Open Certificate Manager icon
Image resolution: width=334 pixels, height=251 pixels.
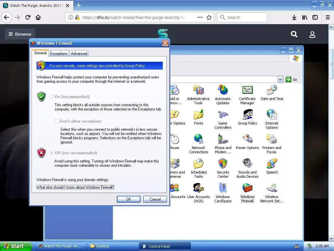click(247, 94)
